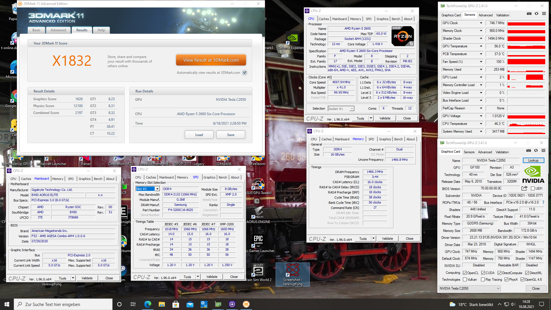
Task: Toggle the PhysX checkbox
Action: 506,280
